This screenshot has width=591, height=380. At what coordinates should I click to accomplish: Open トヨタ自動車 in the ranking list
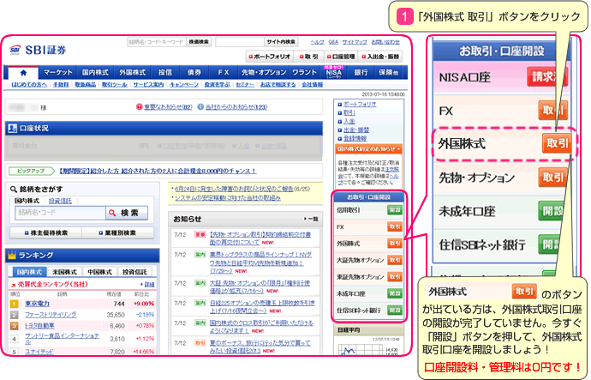(39, 325)
